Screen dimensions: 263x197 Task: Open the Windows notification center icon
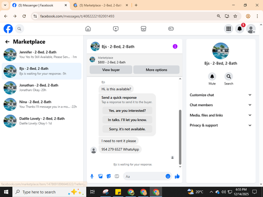tap(255, 192)
